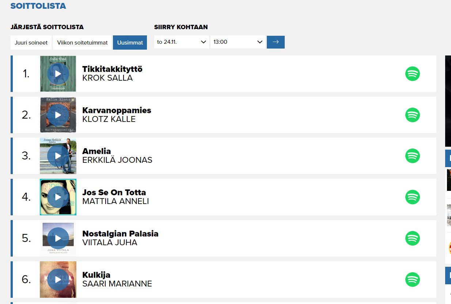Play Jos Se On Totta
Viewport: 451px width, 304px height.
pyautogui.click(x=58, y=197)
